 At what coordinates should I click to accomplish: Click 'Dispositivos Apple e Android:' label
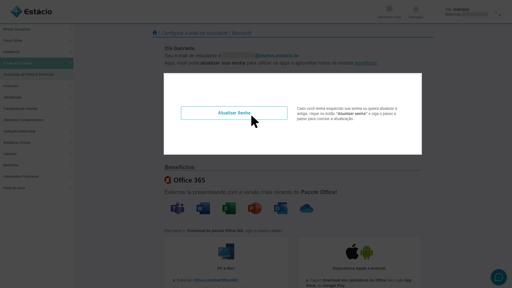click(x=359, y=269)
